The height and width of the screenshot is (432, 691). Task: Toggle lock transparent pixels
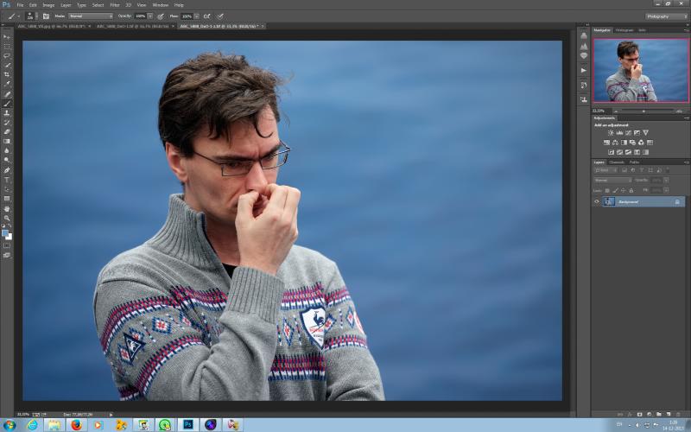pos(607,190)
